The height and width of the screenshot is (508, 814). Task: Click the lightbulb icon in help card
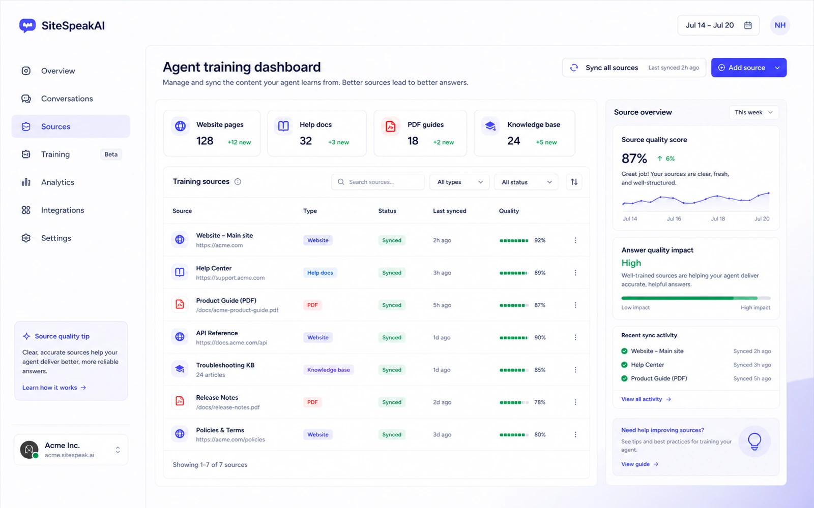754,441
